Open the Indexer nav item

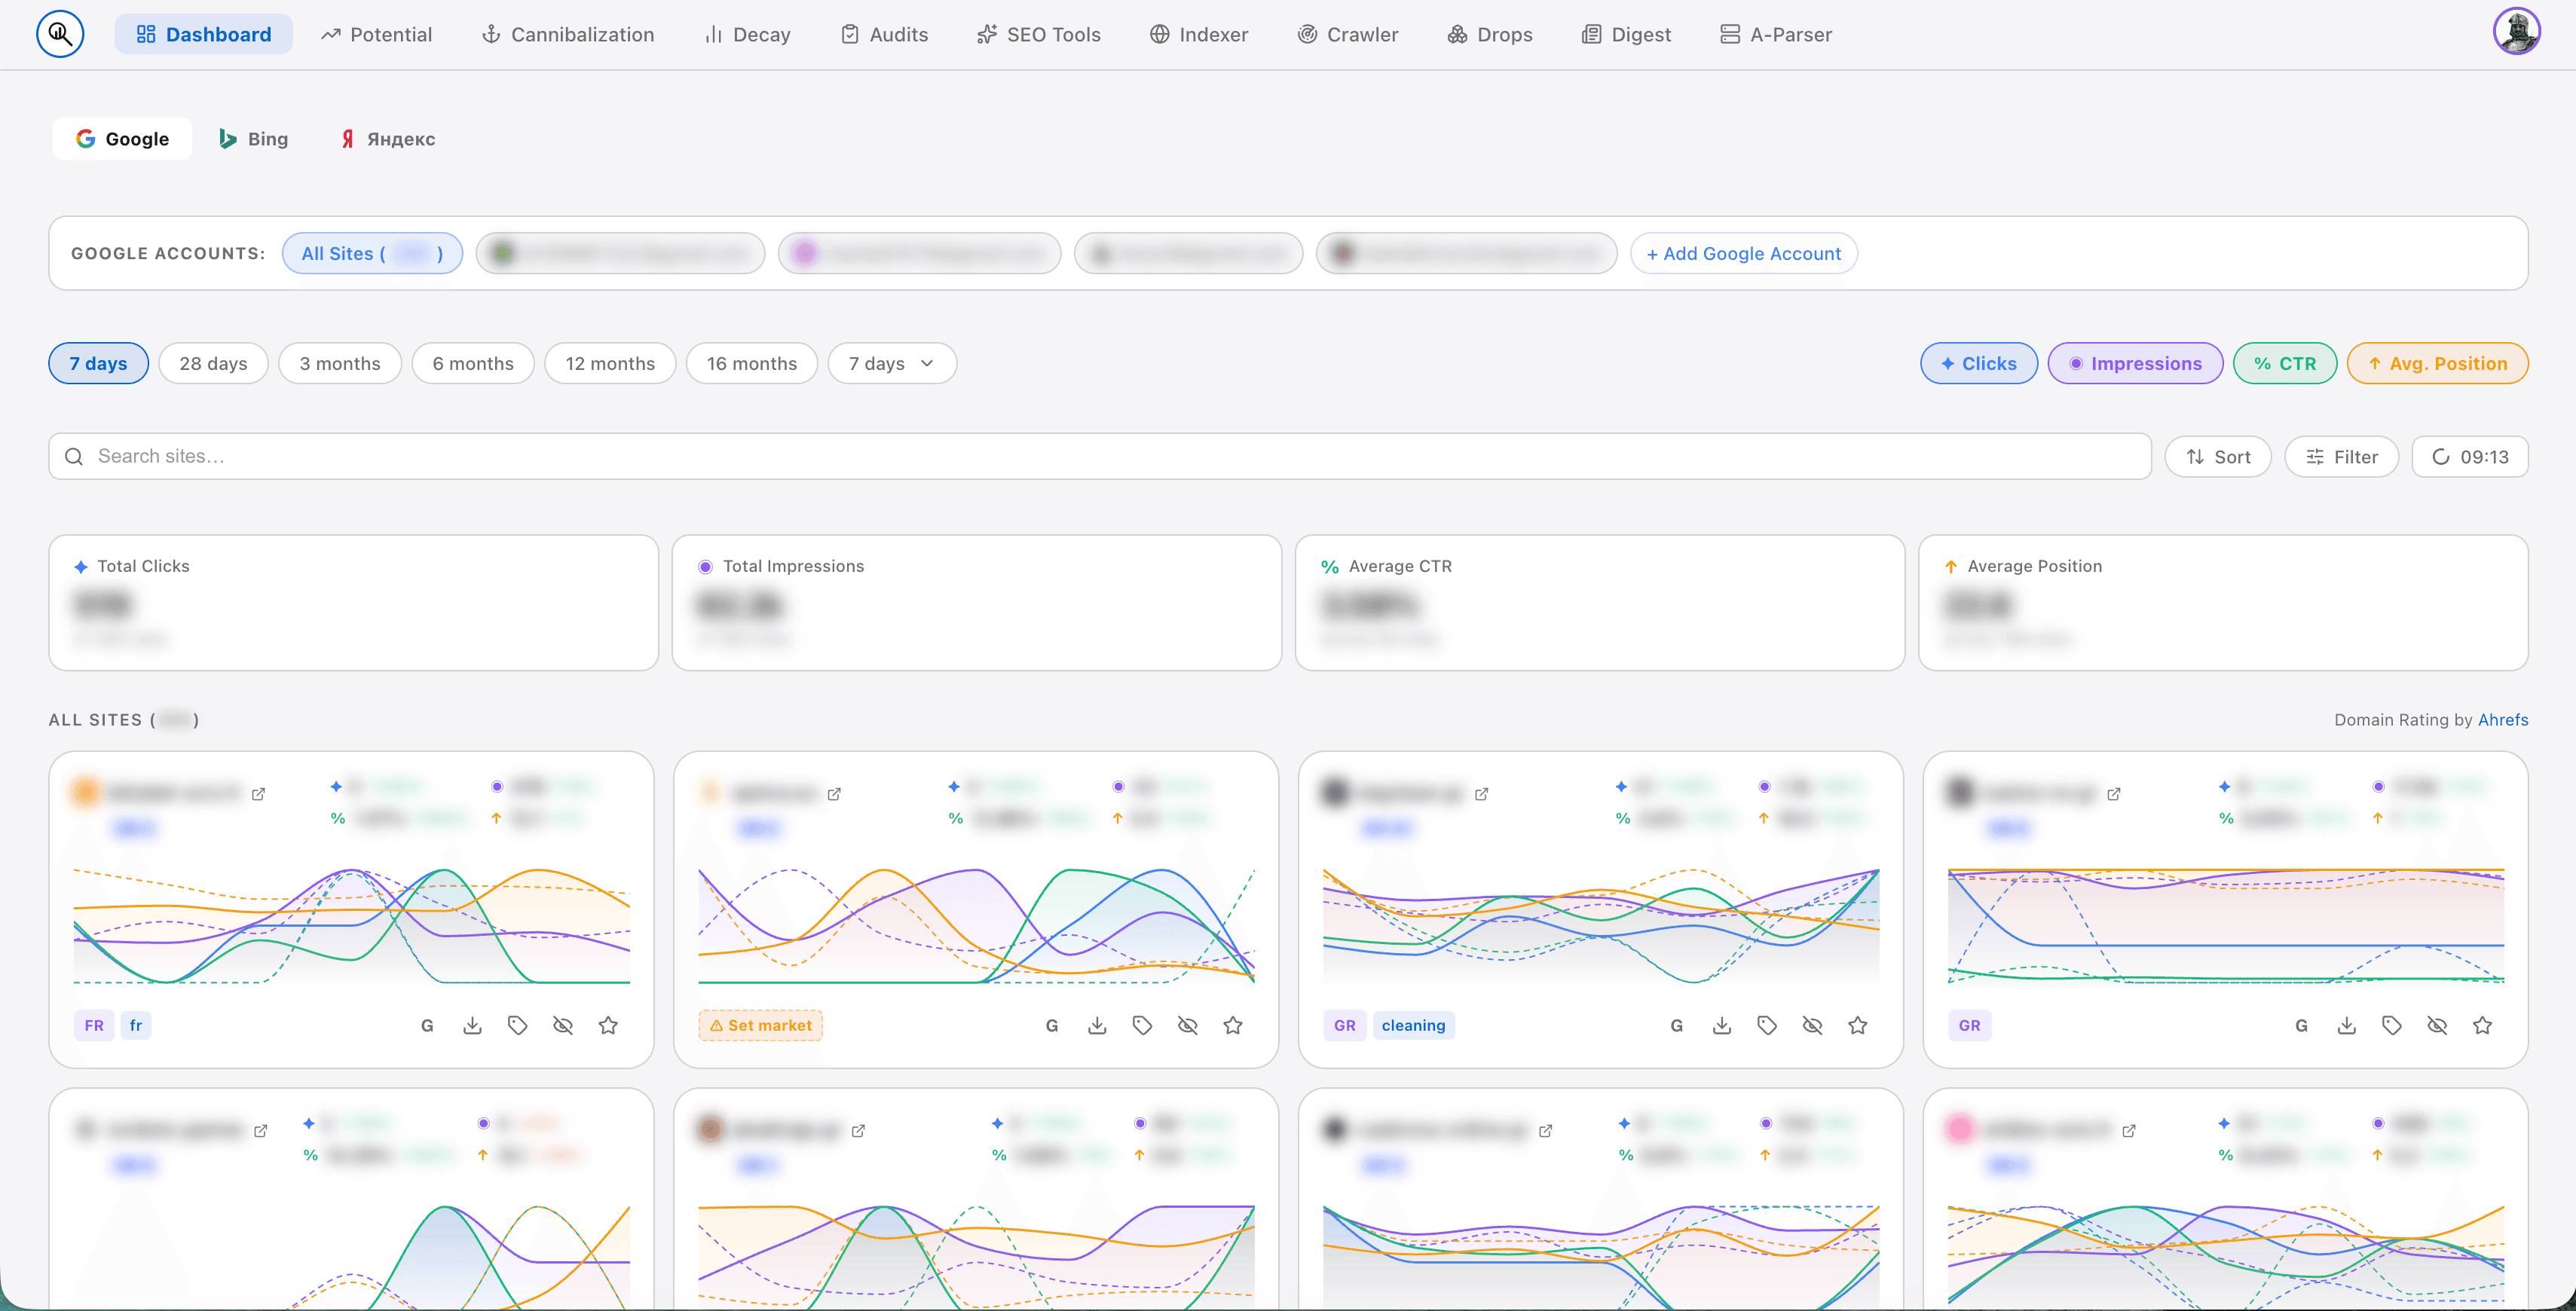tap(1199, 34)
